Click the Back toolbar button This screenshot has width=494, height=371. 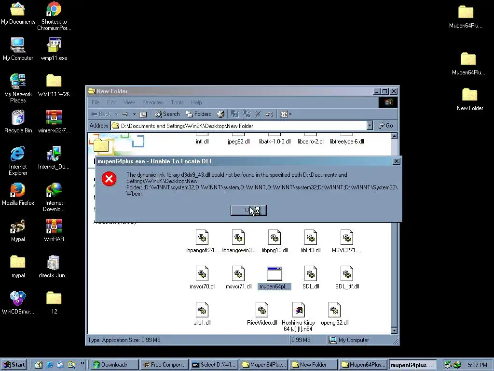[101, 114]
